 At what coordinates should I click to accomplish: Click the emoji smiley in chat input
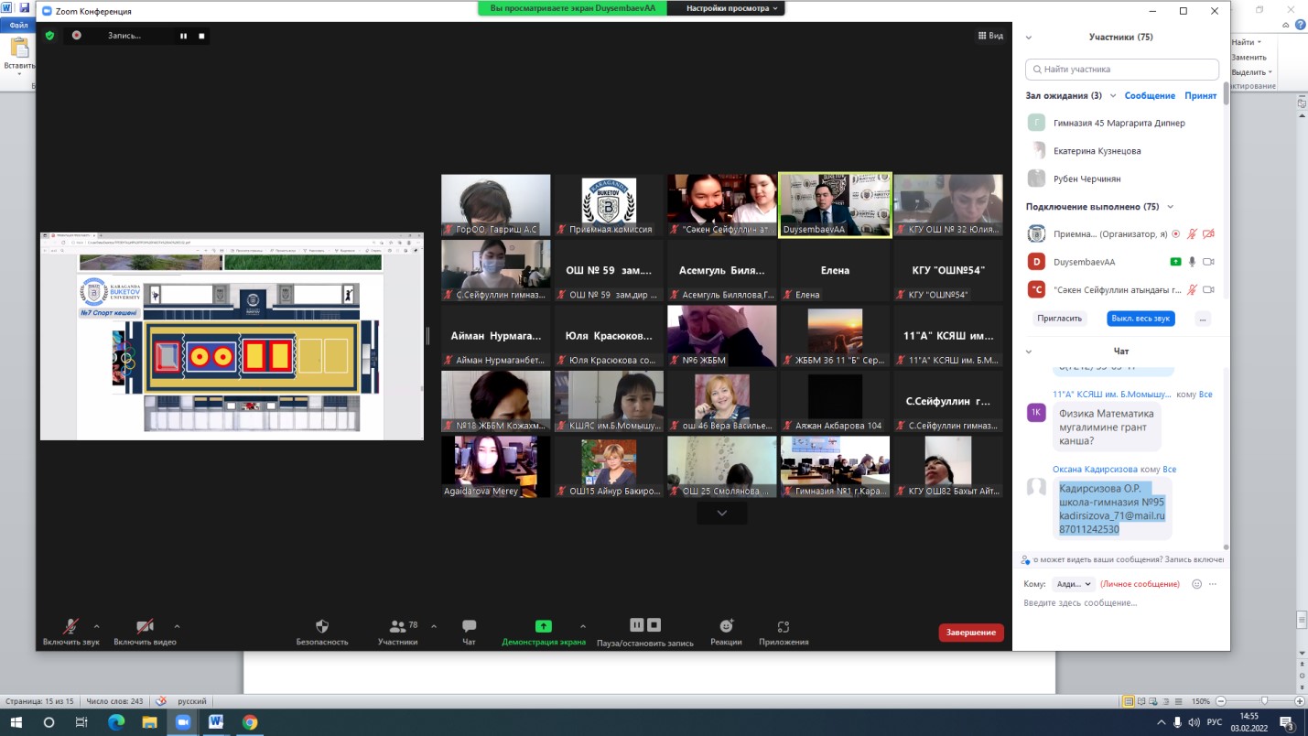pyautogui.click(x=1196, y=584)
